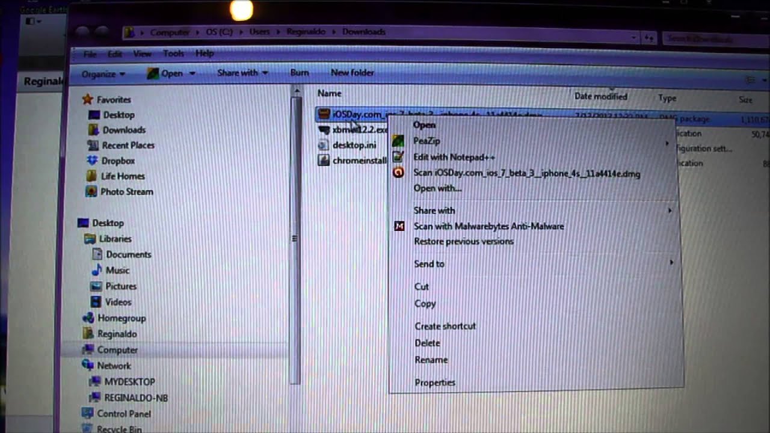
Task: Open the Share with dropdown in the toolbar
Action: [x=242, y=73]
